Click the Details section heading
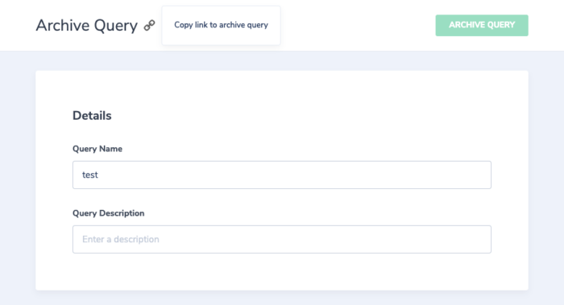564x305 pixels. 92,116
